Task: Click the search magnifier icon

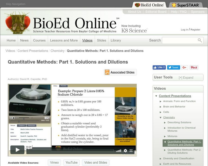Action: tap(200, 40)
